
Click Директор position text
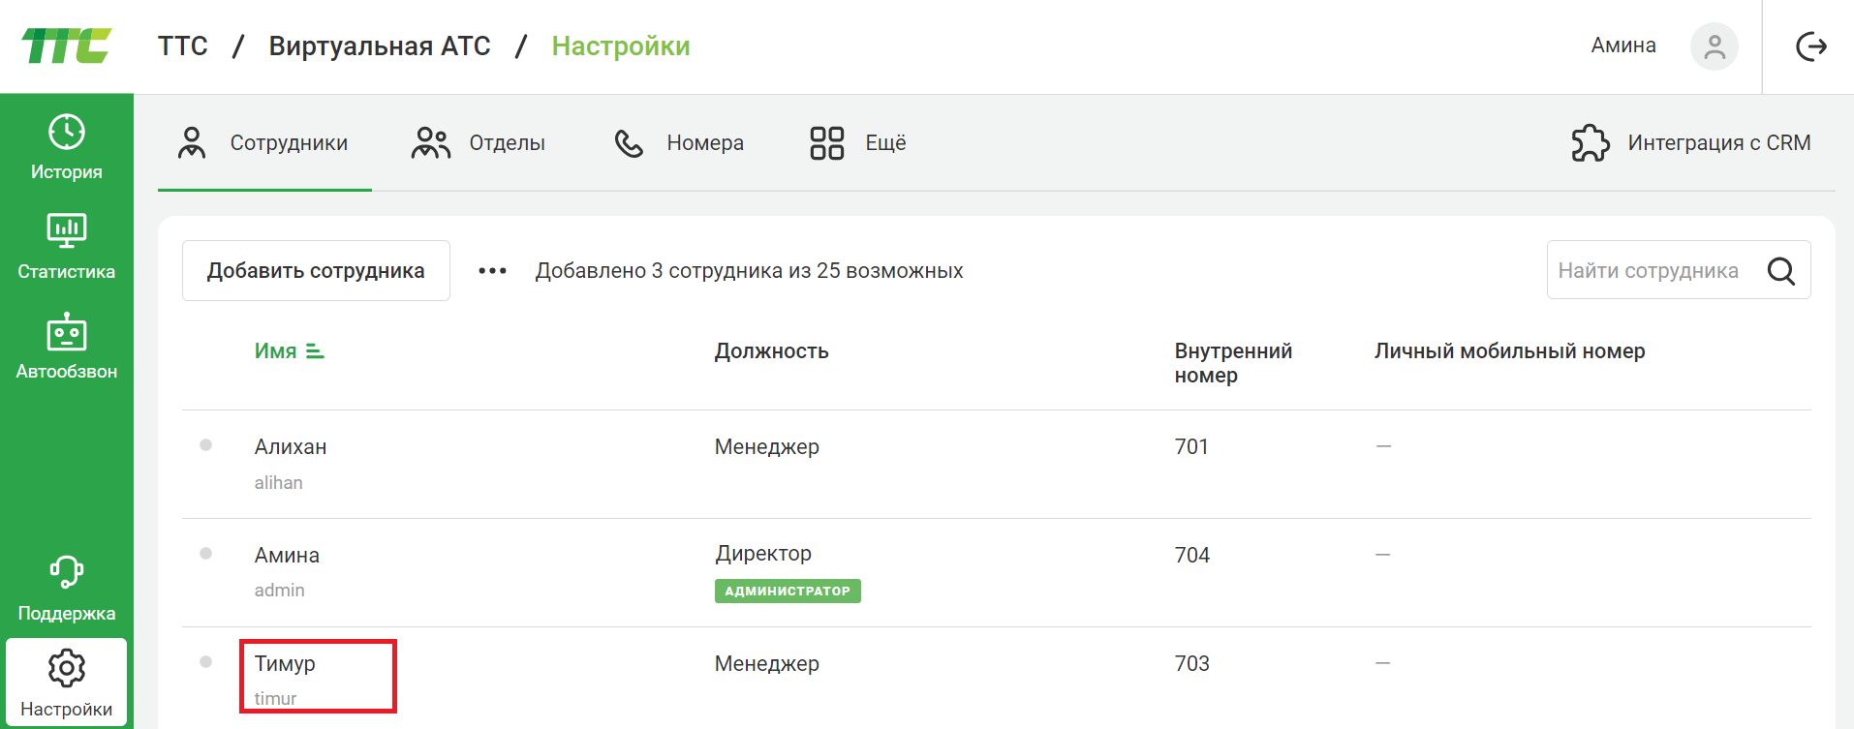point(763,553)
